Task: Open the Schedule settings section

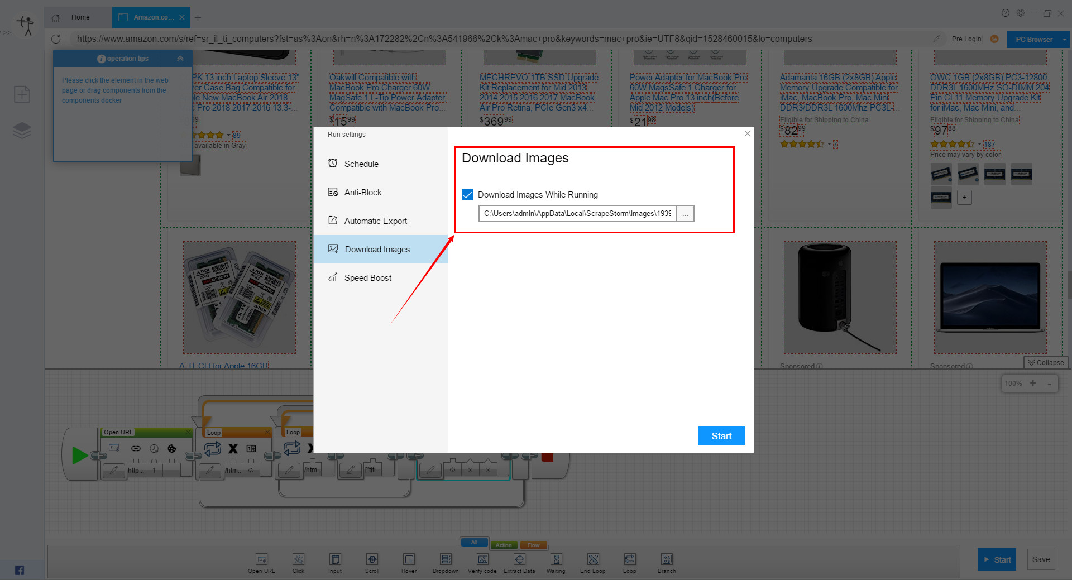Action: 361,164
